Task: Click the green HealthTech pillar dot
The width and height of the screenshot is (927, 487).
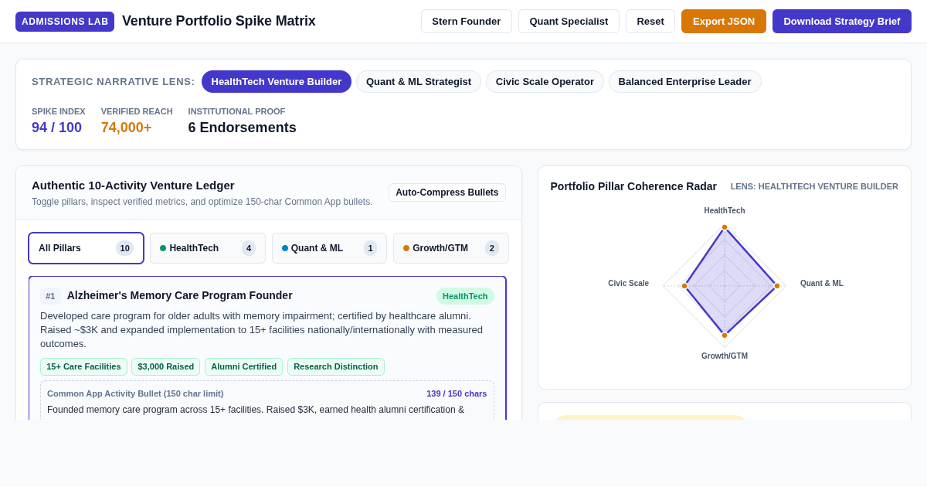Action: click(x=163, y=248)
